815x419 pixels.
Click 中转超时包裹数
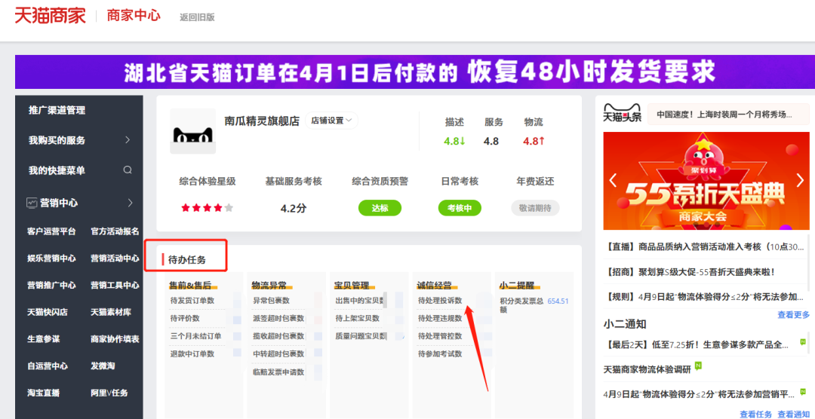tap(278, 353)
